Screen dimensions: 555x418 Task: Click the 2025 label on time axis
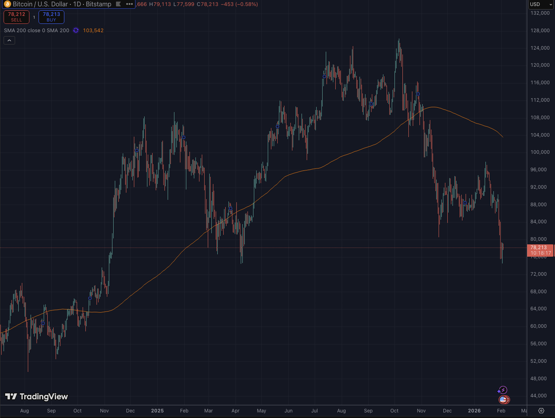[x=157, y=411]
